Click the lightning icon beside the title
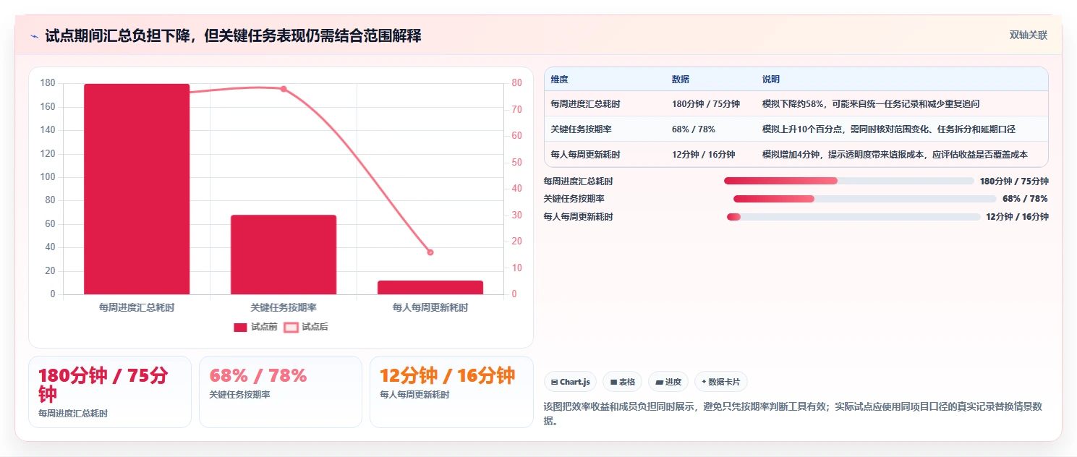The width and height of the screenshot is (1077, 457). pyautogui.click(x=34, y=35)
